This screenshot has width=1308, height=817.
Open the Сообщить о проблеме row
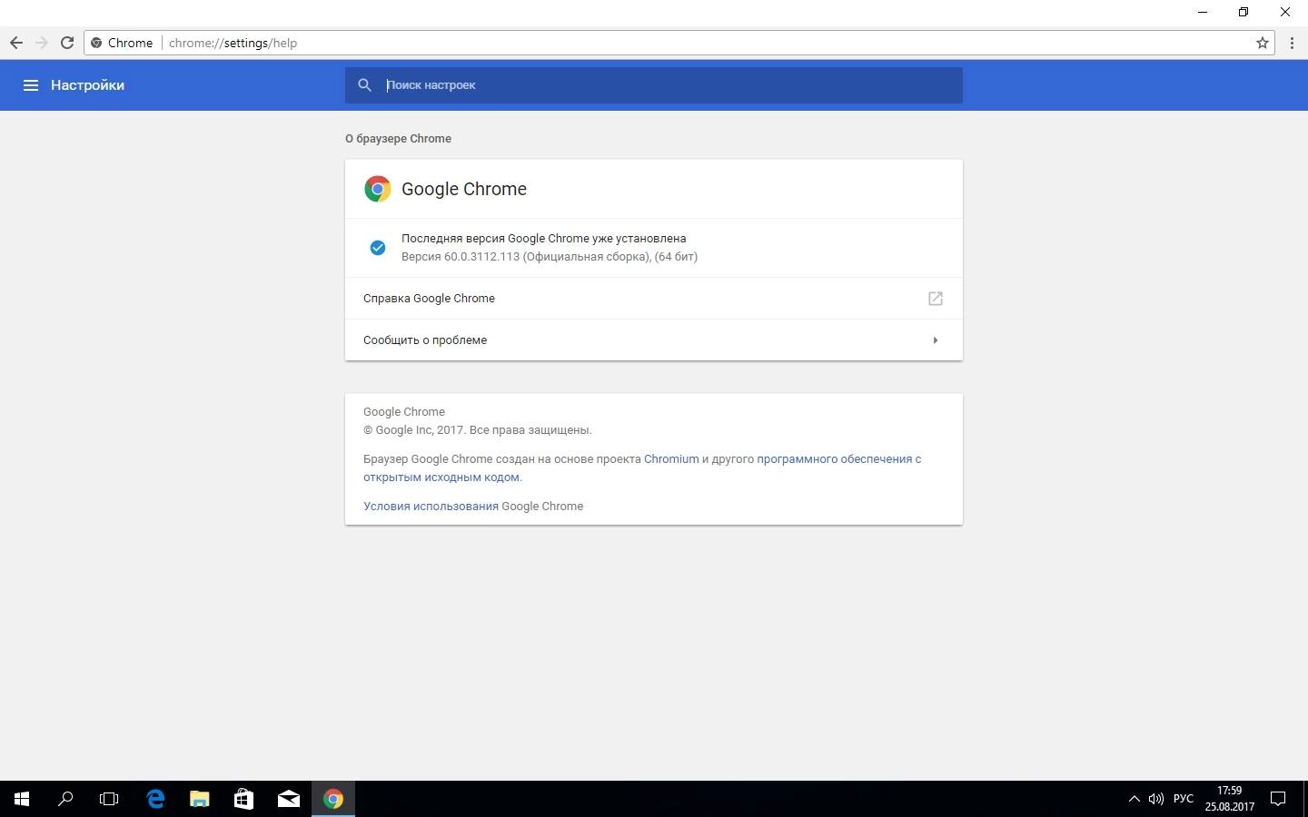(x=654, y=340)
